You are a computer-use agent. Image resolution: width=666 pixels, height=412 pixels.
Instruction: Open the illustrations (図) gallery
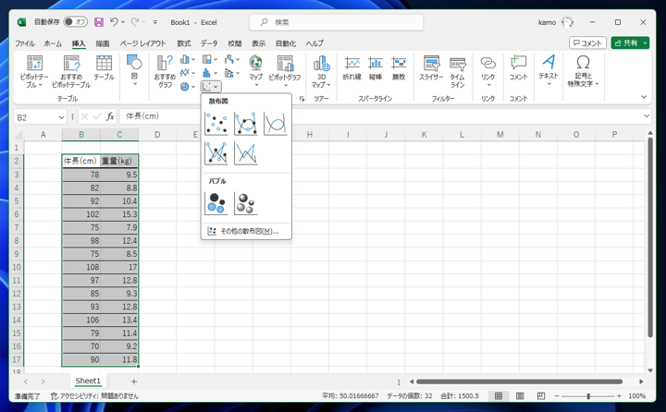134,70
